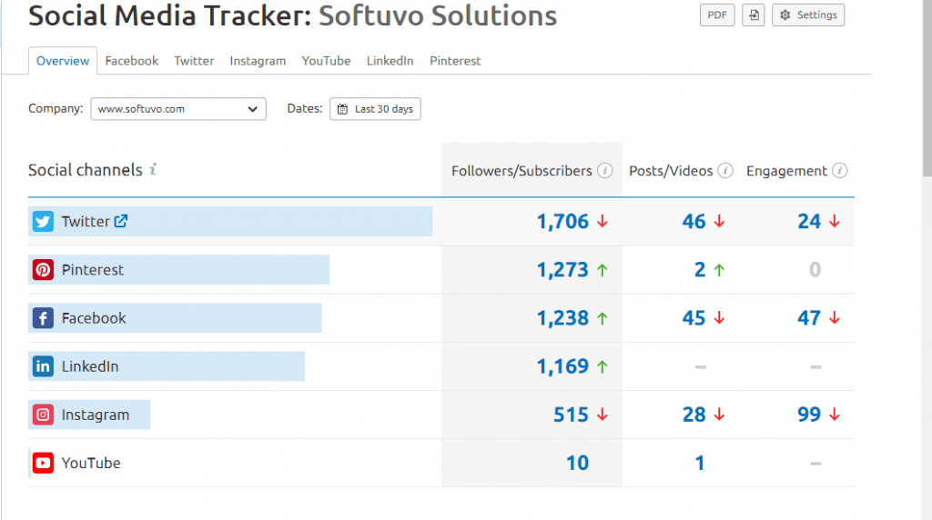Click down arrow next to Facebook 47 engagement
932x520 pixels.
[x=835, y=318]
